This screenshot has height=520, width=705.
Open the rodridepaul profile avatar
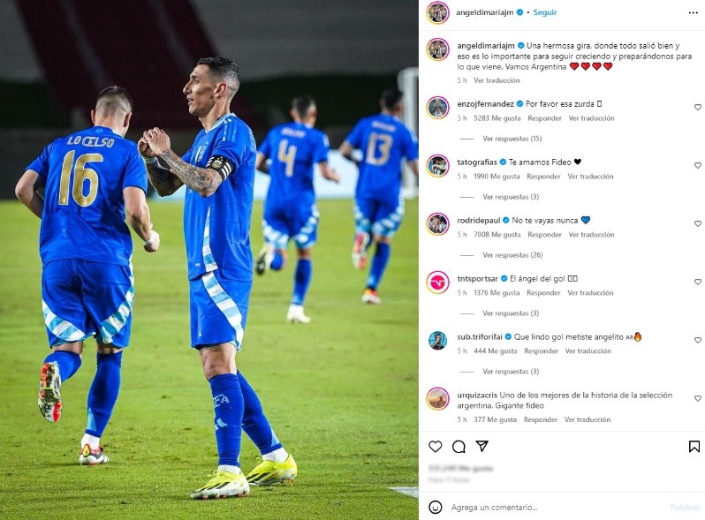[x=437, y=224]
